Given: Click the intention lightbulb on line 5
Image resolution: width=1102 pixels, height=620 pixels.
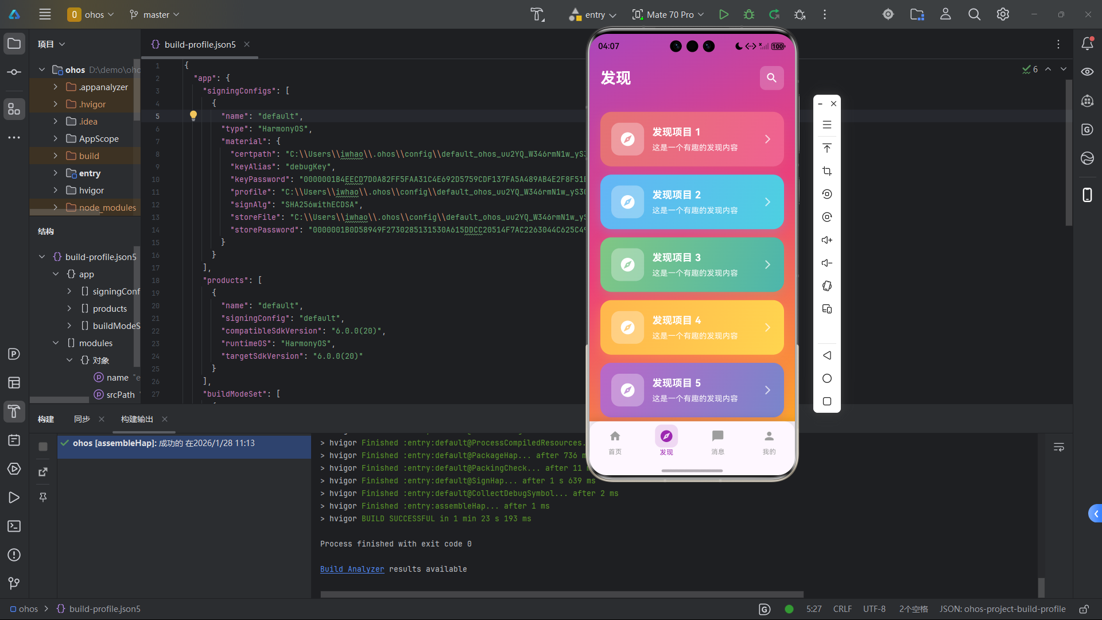Looking at the screenshot, I should (x=193, y=115).
